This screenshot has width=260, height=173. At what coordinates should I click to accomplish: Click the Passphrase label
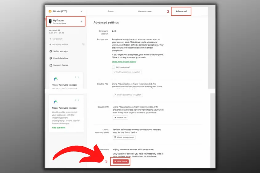pyautogui.click(x=102, y=39)
